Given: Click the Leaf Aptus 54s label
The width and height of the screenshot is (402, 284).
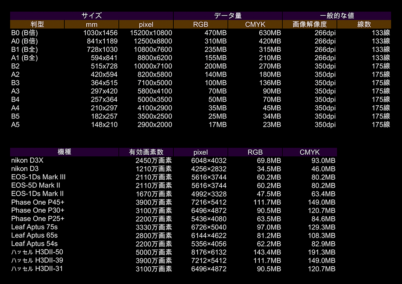Looking at the screenshot, I should 34,244.
